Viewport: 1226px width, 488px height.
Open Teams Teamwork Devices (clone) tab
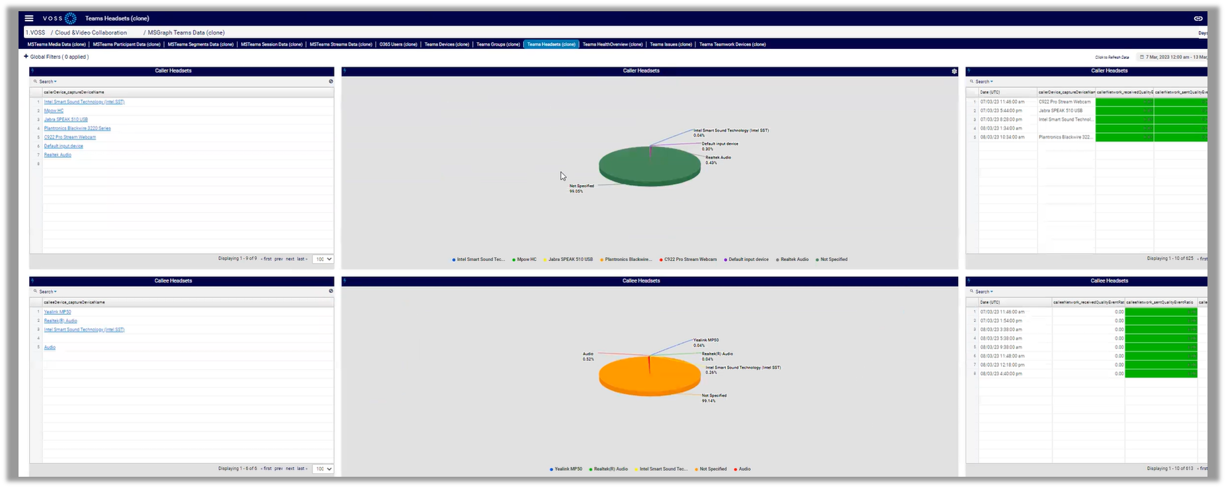tap(732, 44)
